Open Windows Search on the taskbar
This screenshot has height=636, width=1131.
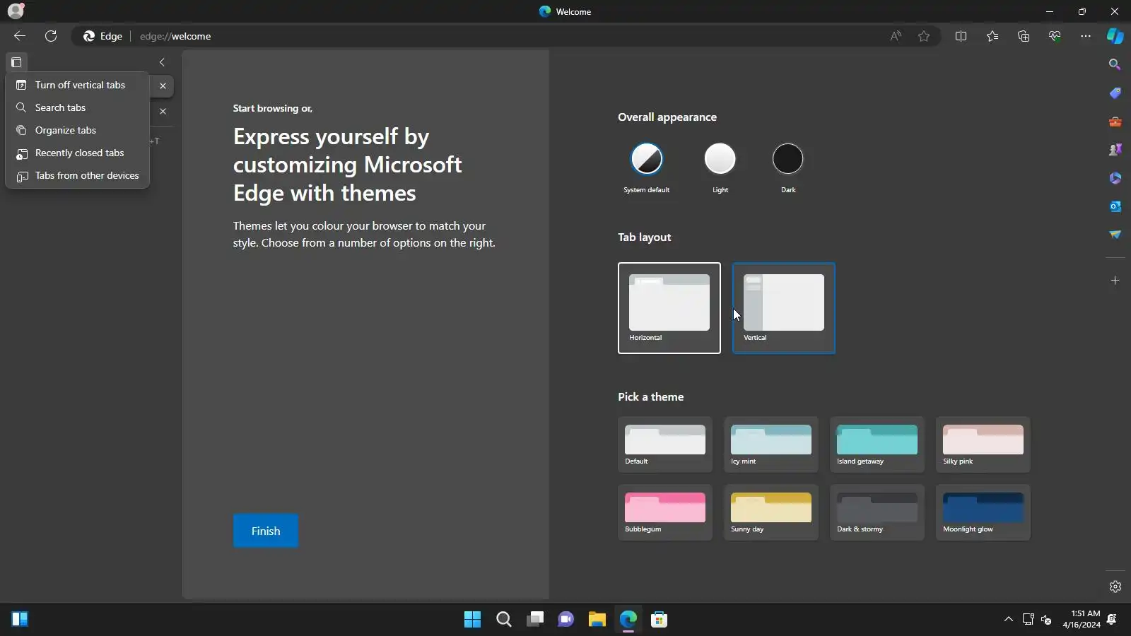[504, 620]
